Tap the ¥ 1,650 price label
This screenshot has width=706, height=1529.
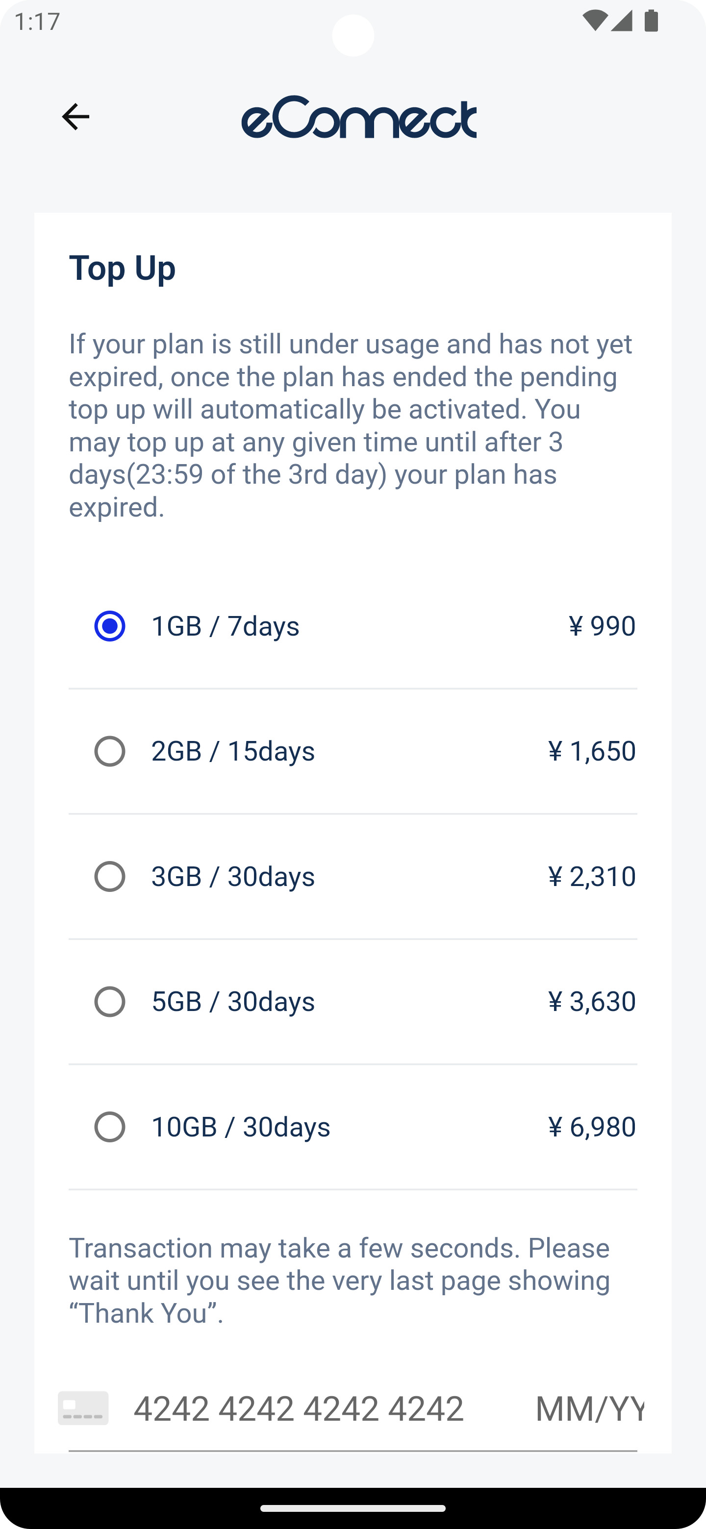click(x=591, y=751)
